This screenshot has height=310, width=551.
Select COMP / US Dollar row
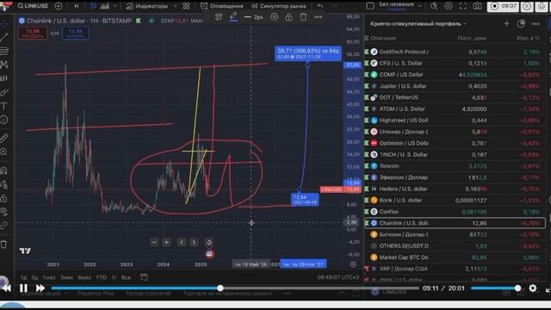(455, 75)
